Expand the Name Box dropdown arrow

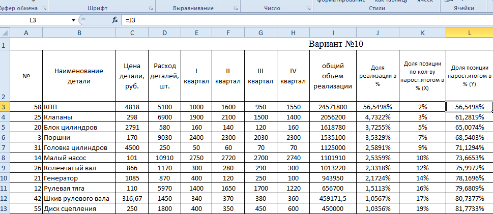[x=73, y=20]
